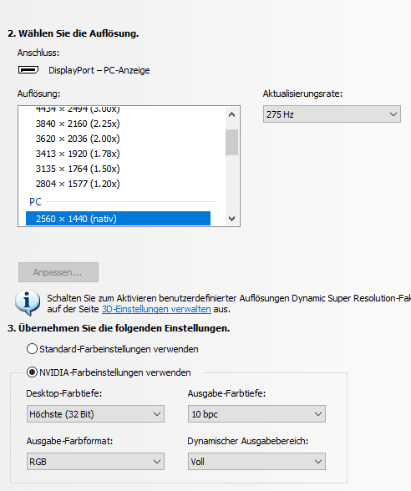Click resolution list scroll up arrow
This screenshot has height=491, width=411.
coord(232,114)
